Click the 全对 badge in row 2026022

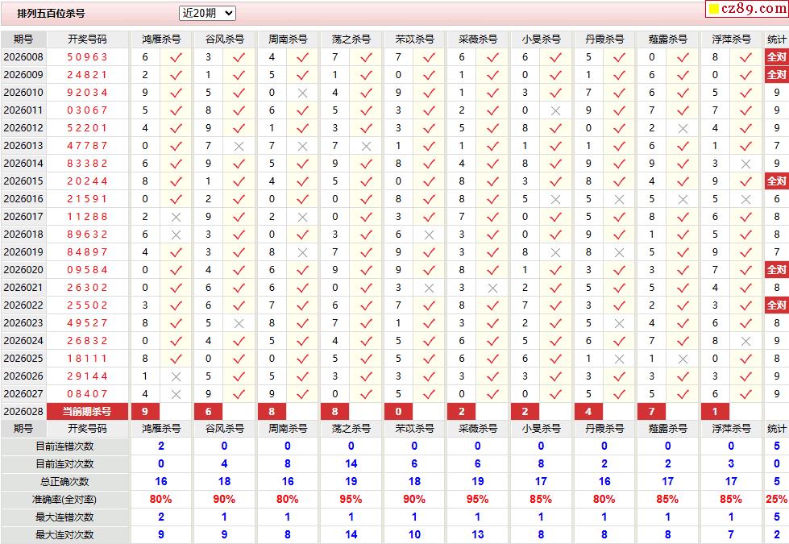click(x=776, y=305)
